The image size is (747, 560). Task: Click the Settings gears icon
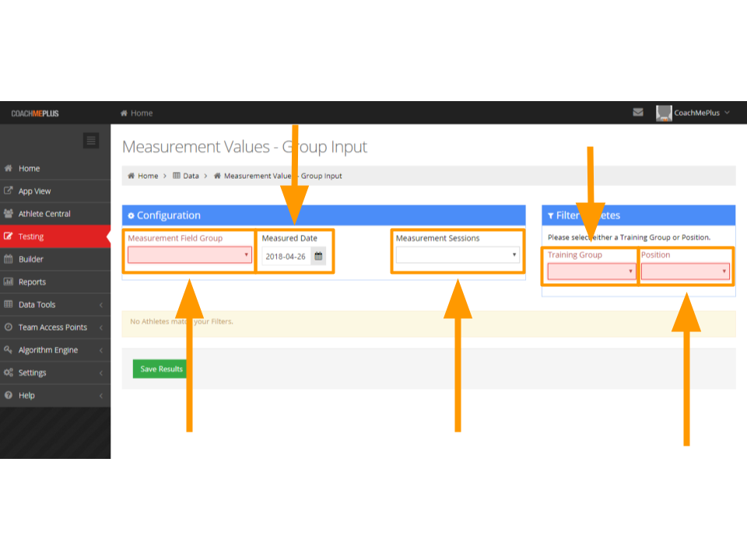[x=9, y=373]
